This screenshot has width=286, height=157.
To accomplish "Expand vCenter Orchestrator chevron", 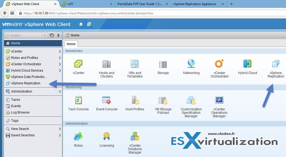I will click(x=60, y=64).
